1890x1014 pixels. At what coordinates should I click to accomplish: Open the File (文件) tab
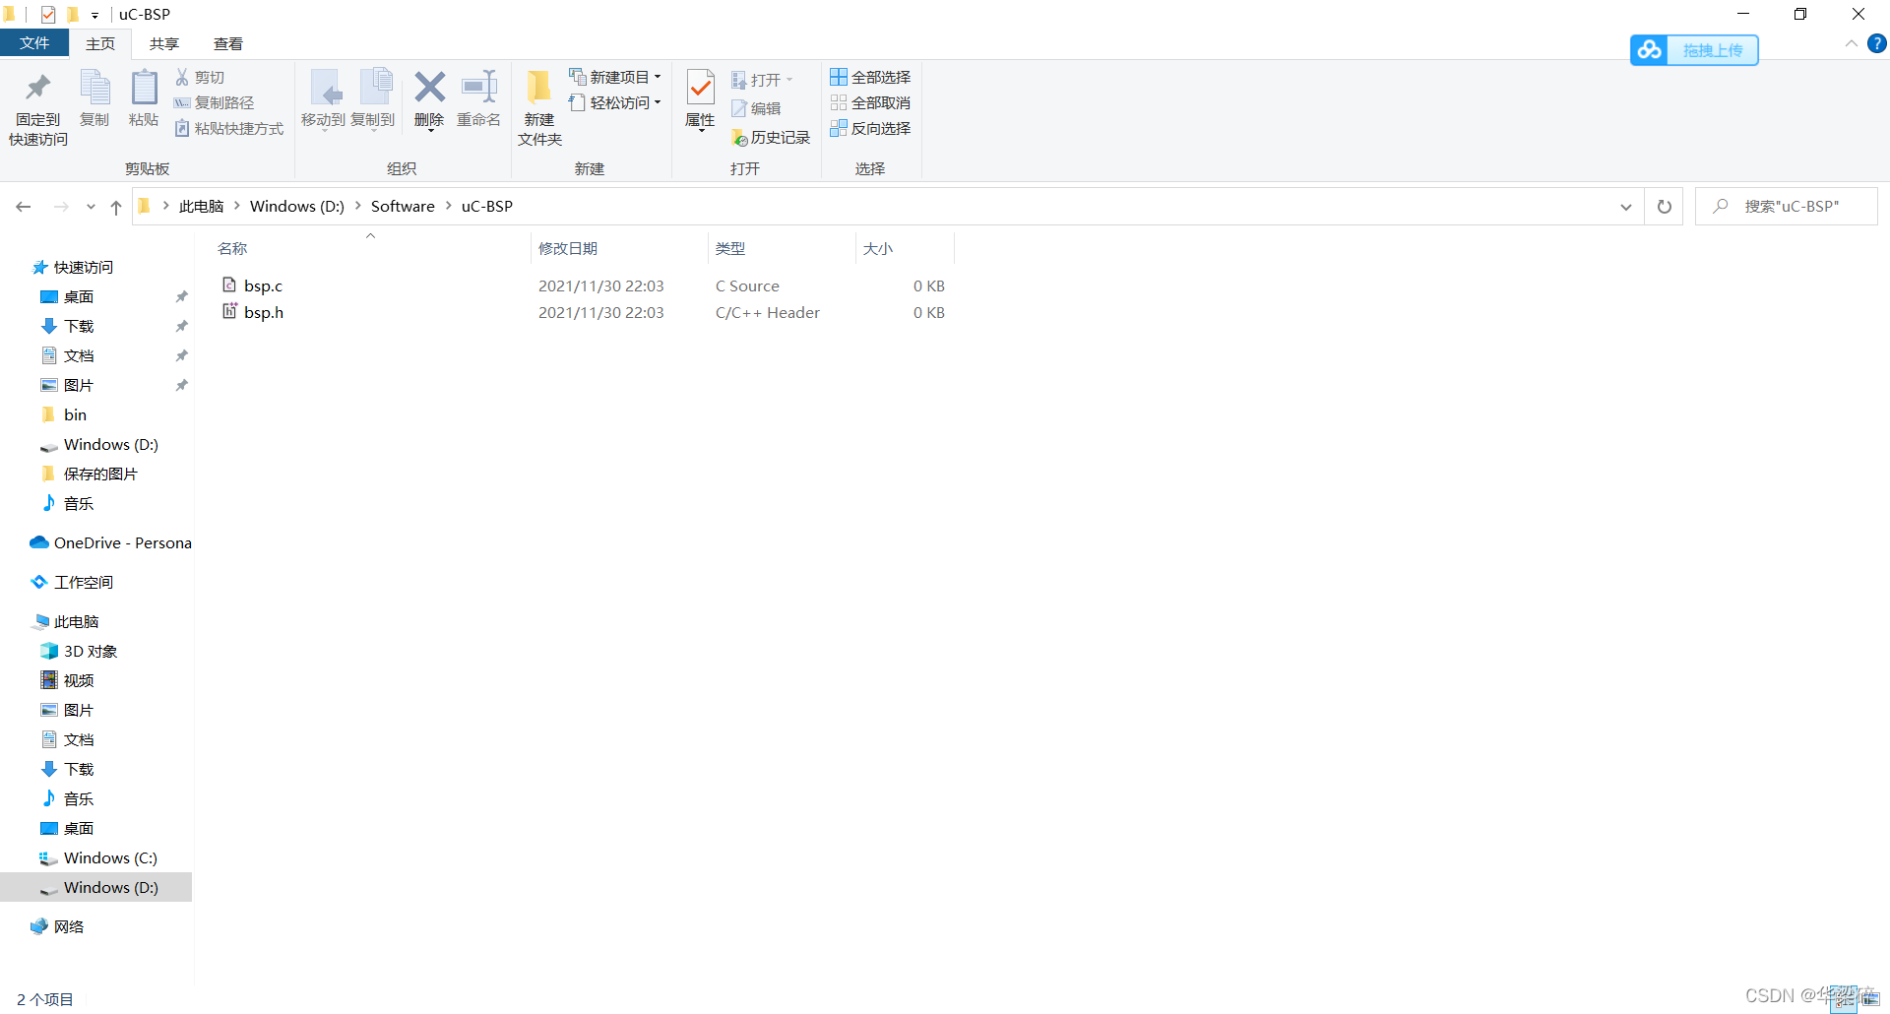[x=34, y=43]
